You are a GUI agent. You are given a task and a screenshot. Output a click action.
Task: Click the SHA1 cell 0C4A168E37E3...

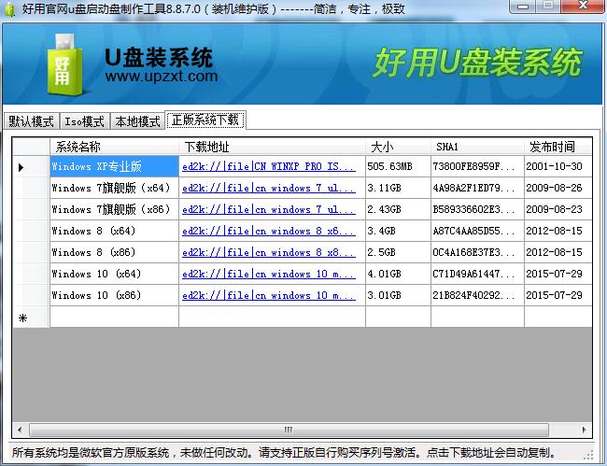(477, 252)
